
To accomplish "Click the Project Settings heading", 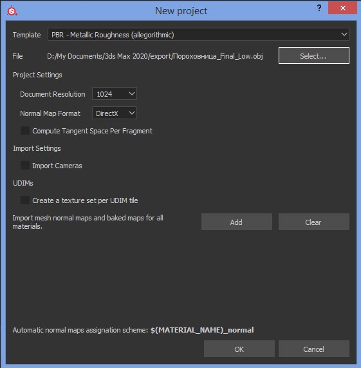I will (x=37, y=75).
